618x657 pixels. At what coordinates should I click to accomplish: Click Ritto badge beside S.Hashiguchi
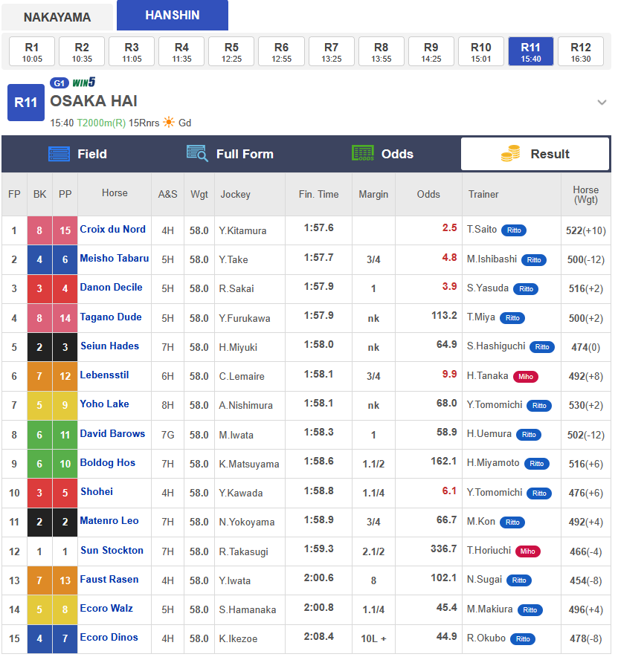point(542,347)
